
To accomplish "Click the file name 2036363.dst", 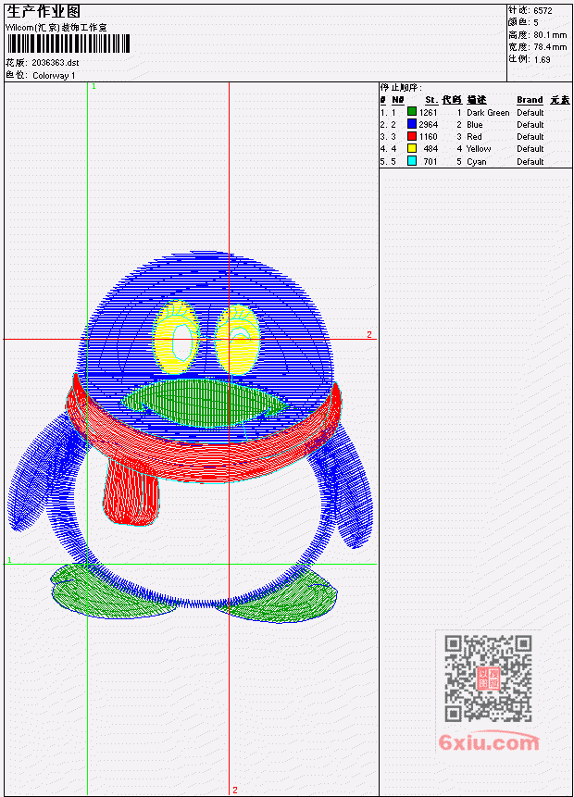I will coord(56,63).
